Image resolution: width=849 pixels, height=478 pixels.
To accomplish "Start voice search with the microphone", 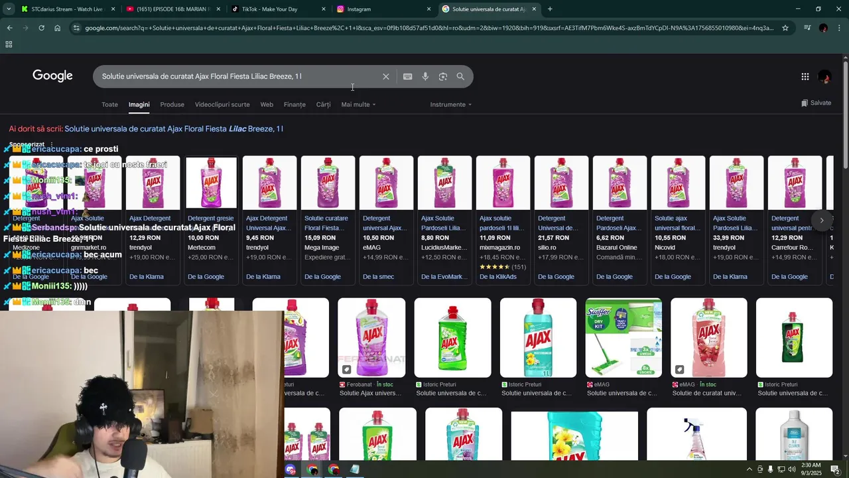I will coord(425,76).
